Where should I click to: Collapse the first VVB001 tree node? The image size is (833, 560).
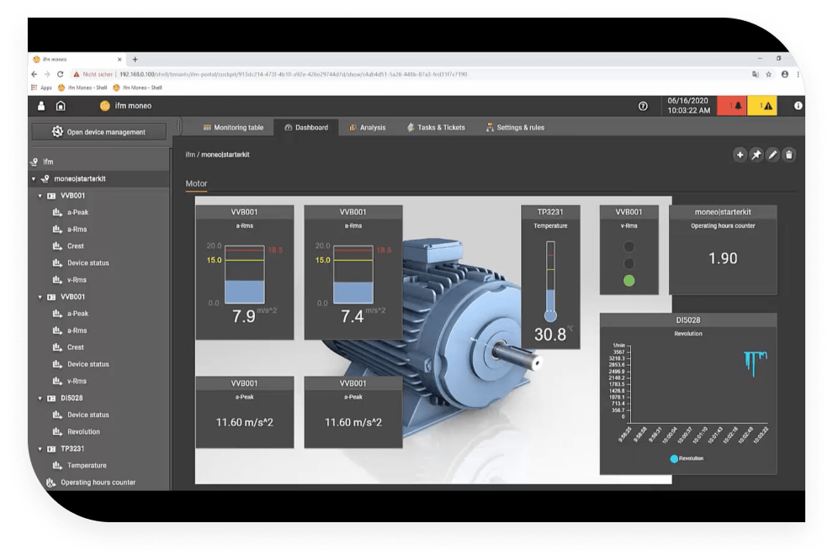40,196
